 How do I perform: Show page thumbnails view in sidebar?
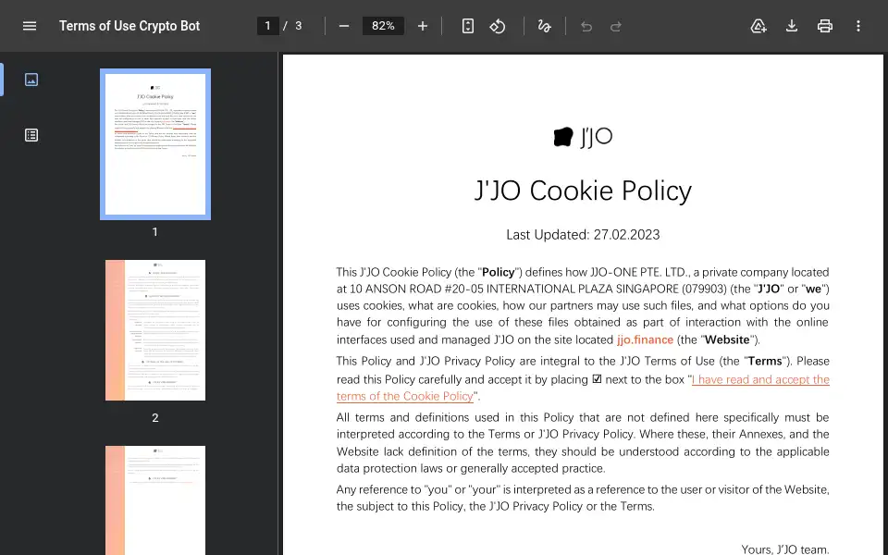click(31, 80)
